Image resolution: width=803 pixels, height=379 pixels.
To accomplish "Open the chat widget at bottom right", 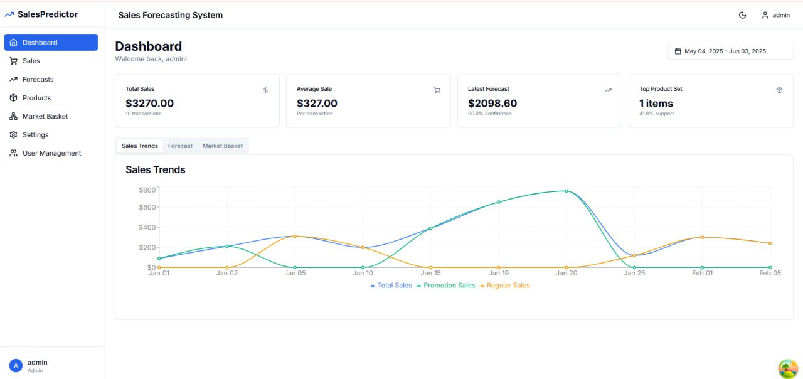I will point(788,369).
